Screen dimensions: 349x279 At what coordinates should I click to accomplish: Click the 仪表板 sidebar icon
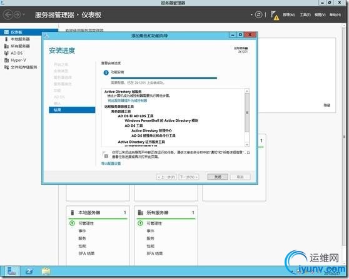pos(6,32)
